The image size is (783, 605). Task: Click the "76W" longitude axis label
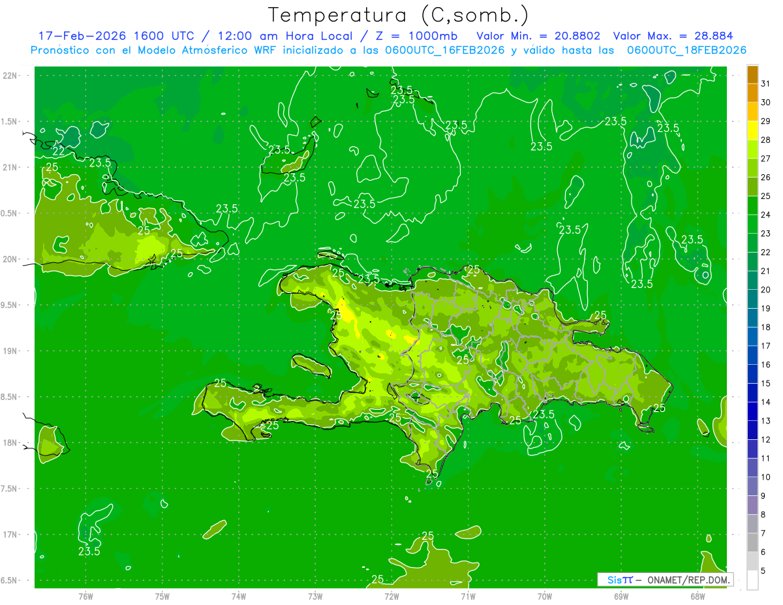85,597
